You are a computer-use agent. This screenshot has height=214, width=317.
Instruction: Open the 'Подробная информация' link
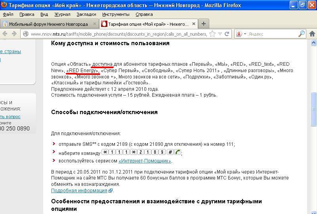(79, 191)
